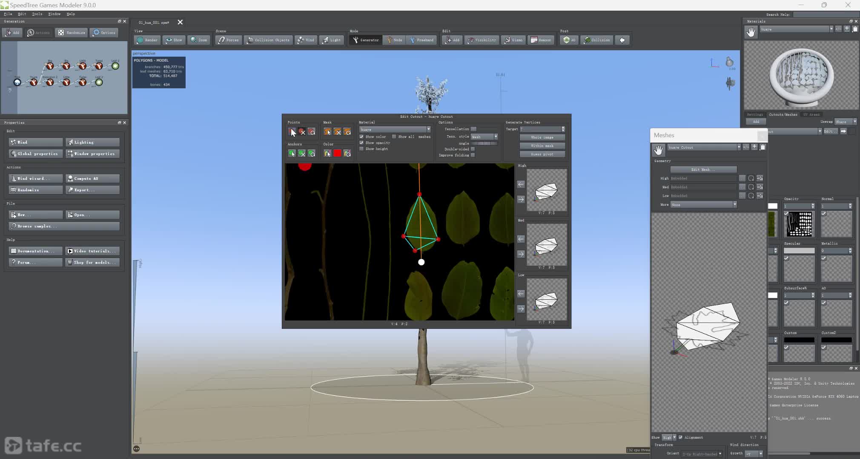Open the Unwrap Share dropdown
This screenshot has width=860, height=459.
coord(845,122)
